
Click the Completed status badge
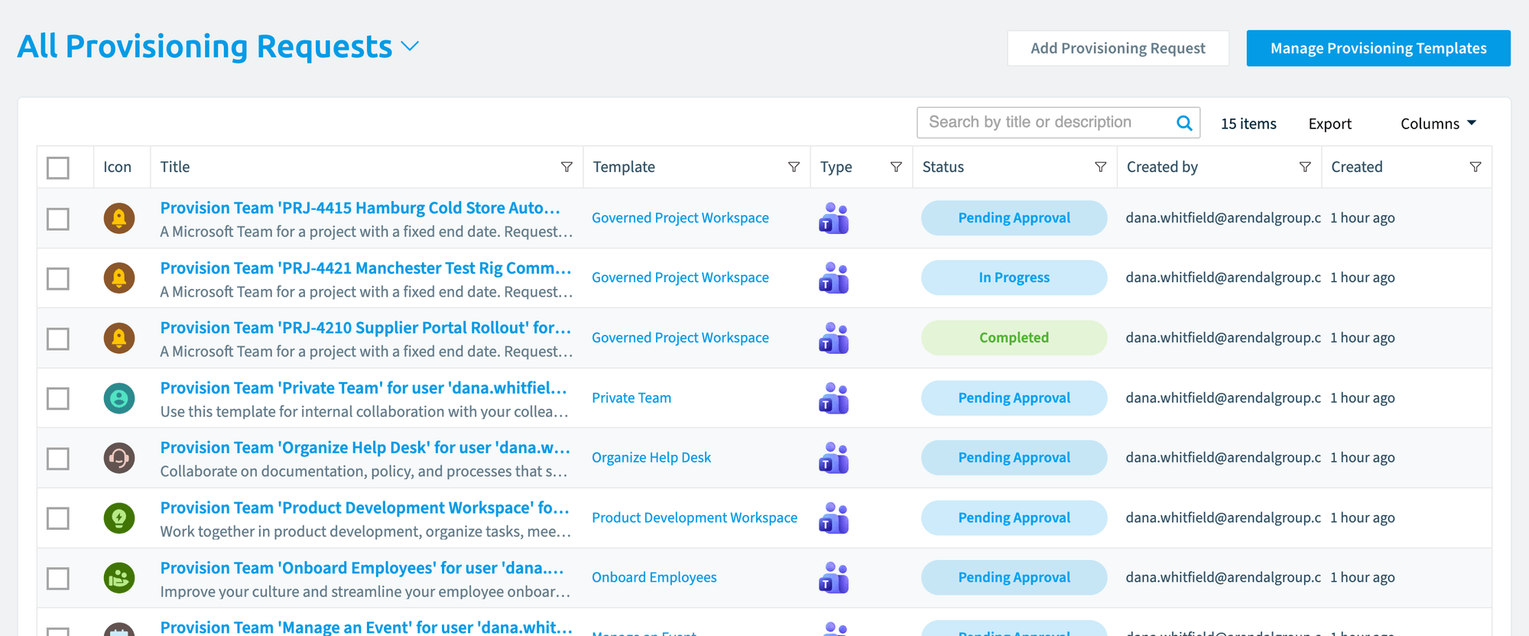(1014, 338)
